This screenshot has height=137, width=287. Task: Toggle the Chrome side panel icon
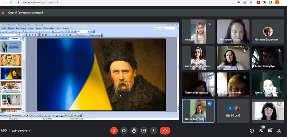[x=270, y=2]
